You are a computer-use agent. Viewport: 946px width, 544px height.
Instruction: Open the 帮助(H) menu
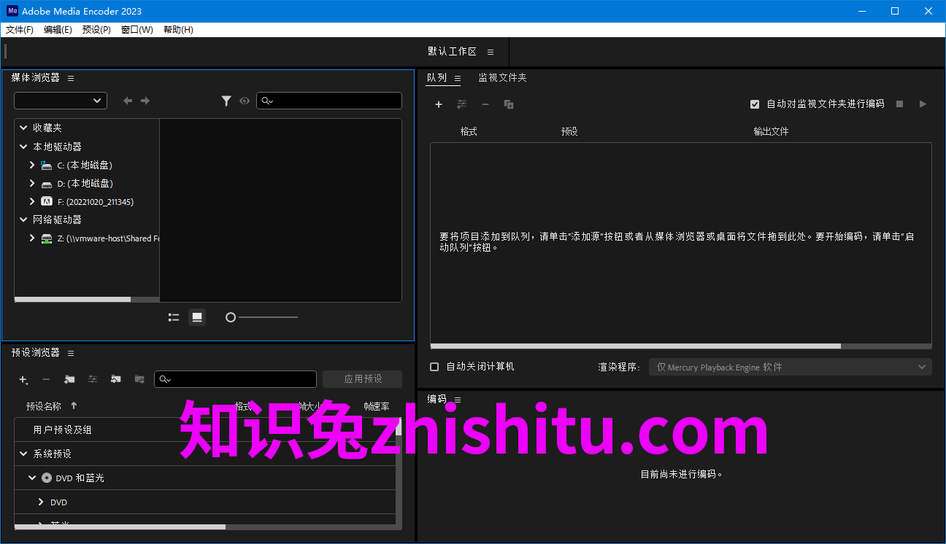click(178, 30)
